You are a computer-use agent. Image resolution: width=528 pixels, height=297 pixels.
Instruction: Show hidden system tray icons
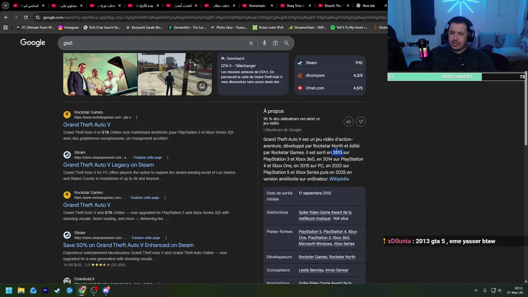point(476,290)
